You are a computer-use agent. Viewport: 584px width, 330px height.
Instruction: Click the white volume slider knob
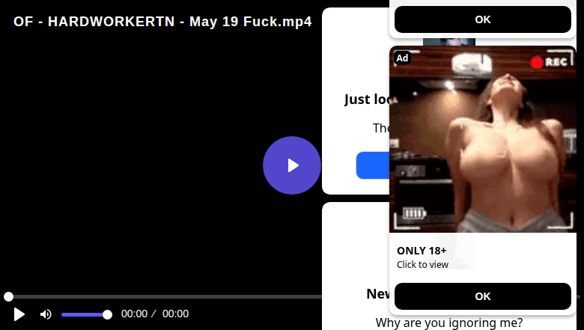107,315
